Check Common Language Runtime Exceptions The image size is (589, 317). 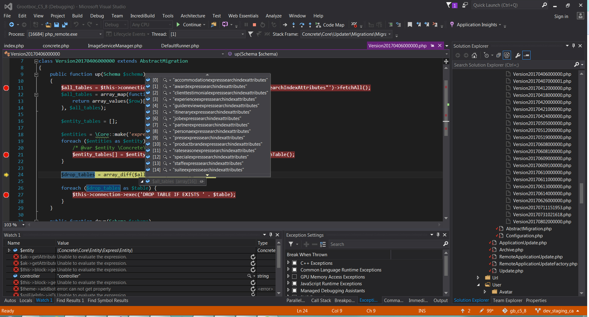pos(294,270)
